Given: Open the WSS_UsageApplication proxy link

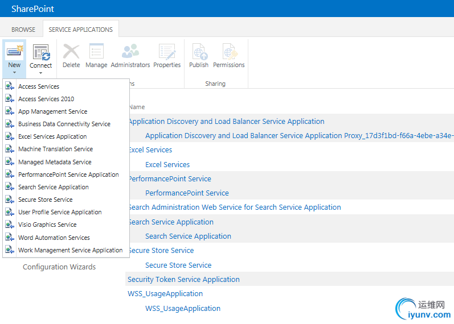Looking at the screenshot, I should [x=183, y=308].
